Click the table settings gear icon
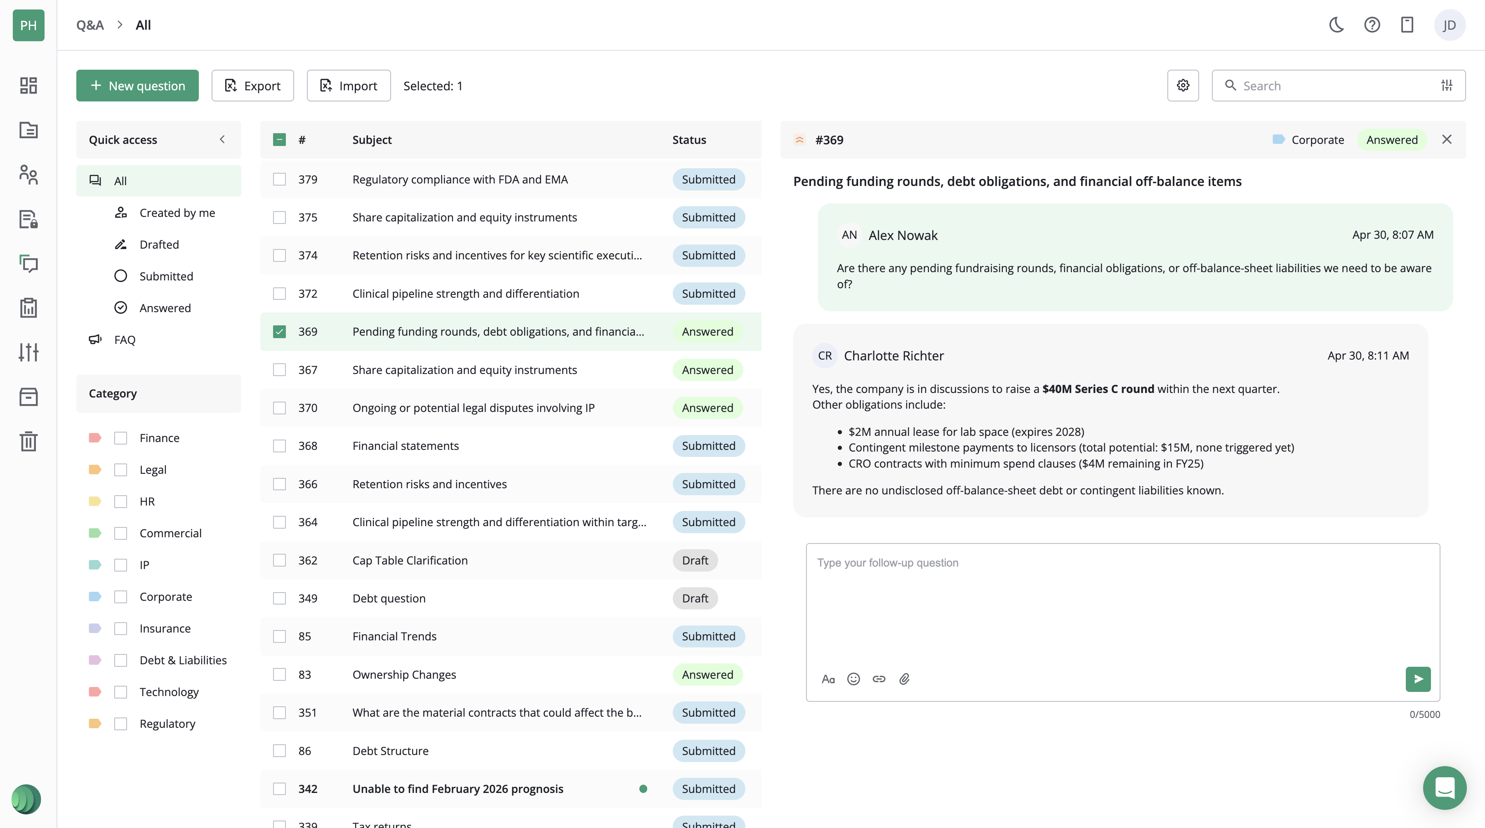The width and height of the screenshot is (1485, 828). pos(1183,85)
